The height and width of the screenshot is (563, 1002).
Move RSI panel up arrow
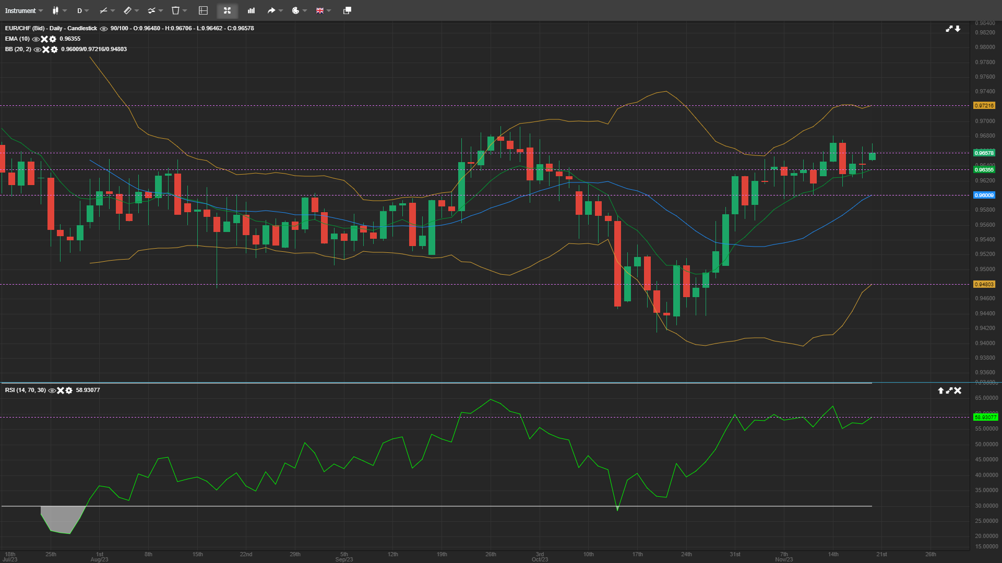point(941,390)
